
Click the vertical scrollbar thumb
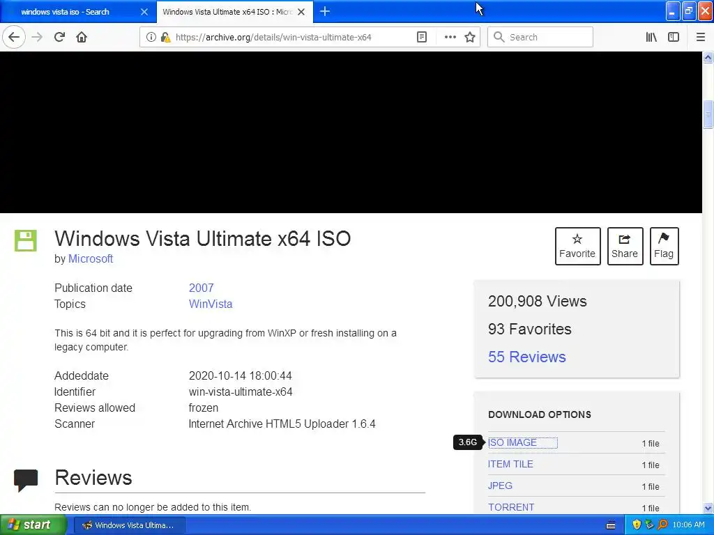point(708,114)
